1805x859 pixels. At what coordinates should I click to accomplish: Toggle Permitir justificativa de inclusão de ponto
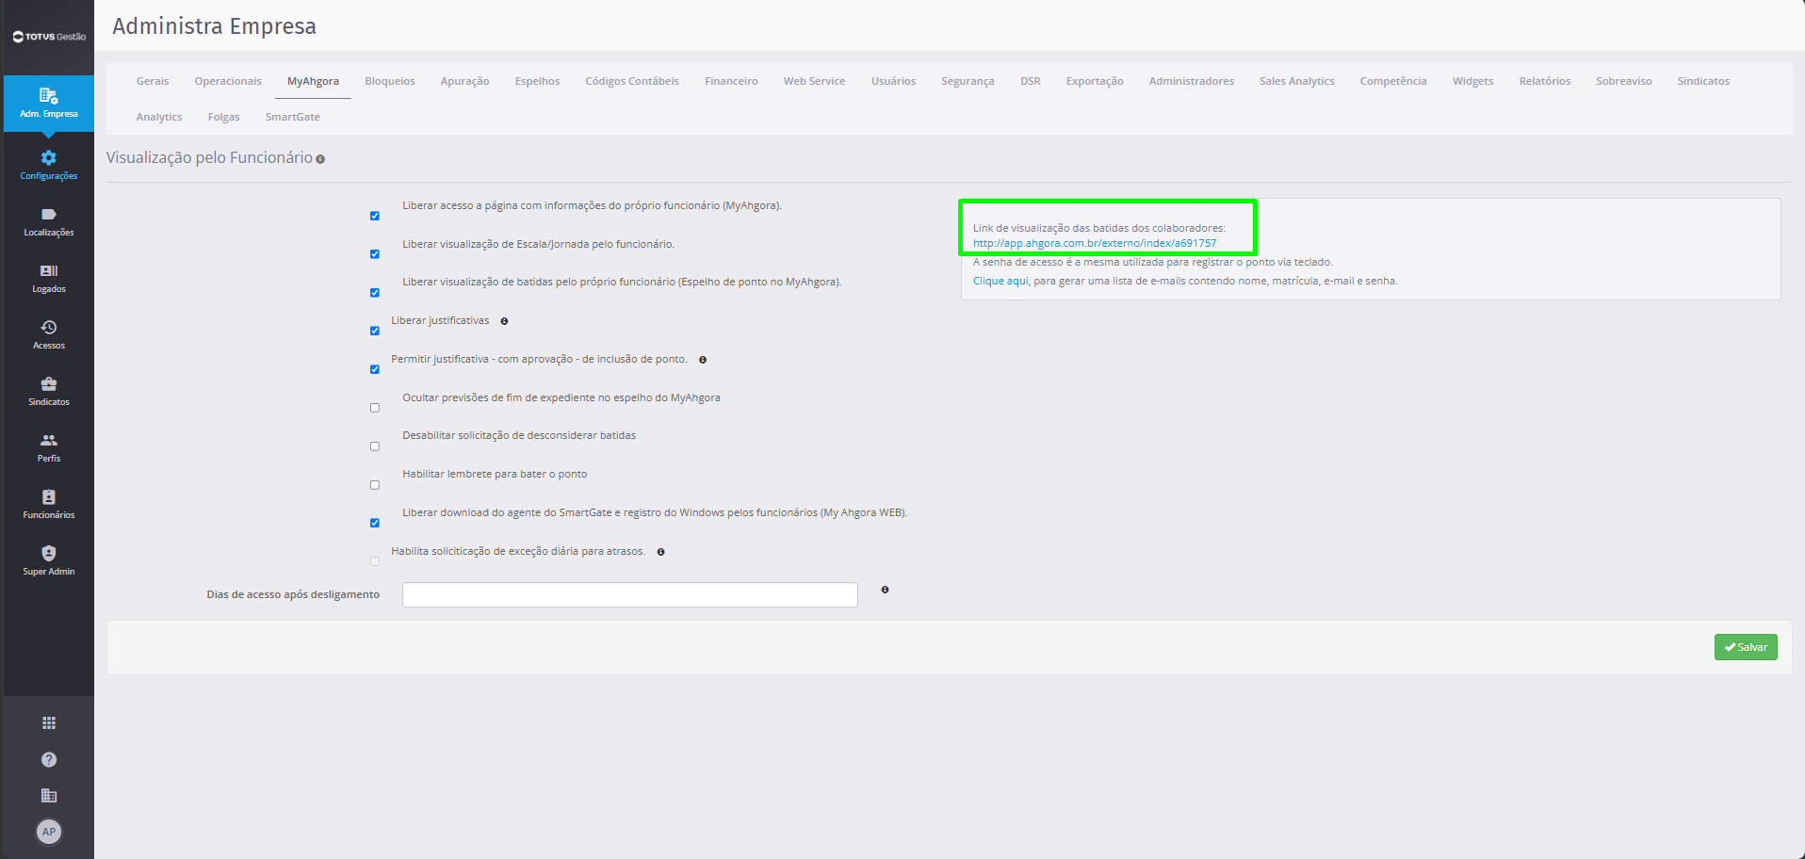pos(375,369)
